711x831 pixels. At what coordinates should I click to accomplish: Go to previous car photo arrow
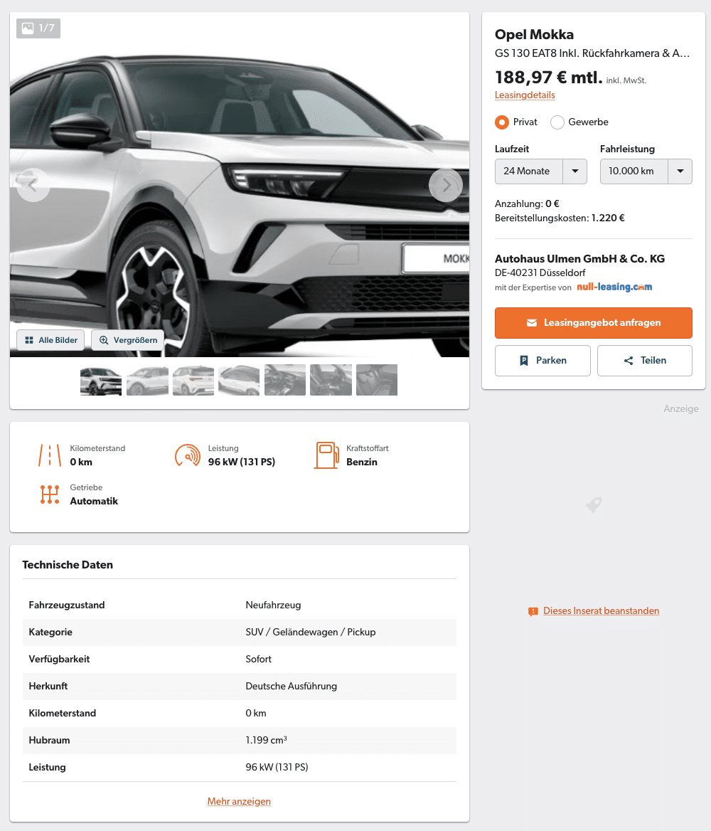[33, 185]
